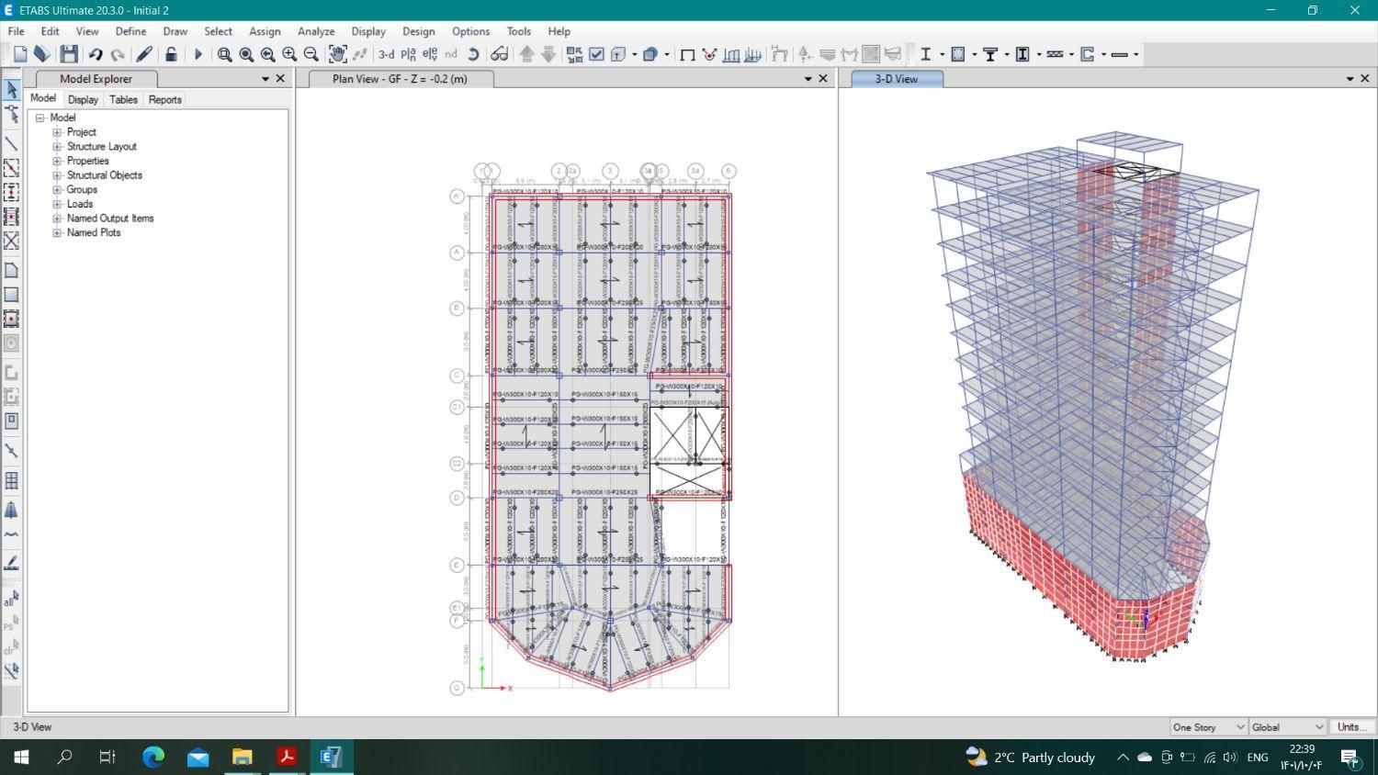Click the show undeformed shape icon
The image size is (1378, 775).
tap(686, 55)
